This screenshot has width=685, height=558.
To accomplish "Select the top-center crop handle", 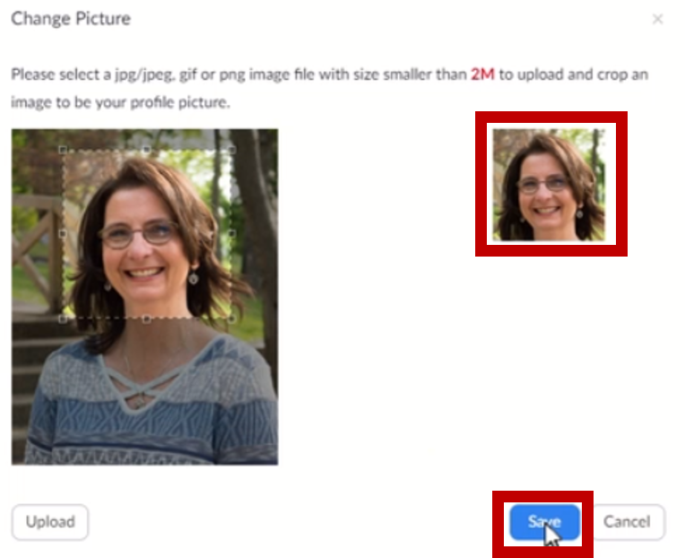I will click(x=147, y=150).
